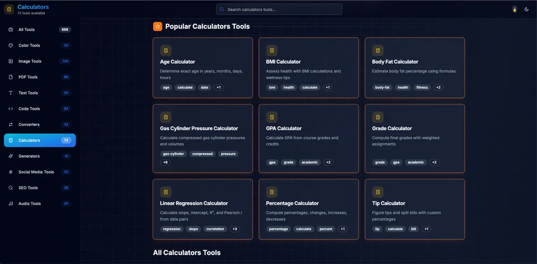The width and height of the screenshot is (537, 264).
Task: Click the 'fitness' tag on Body Fat Calculator
Action: 422,87
